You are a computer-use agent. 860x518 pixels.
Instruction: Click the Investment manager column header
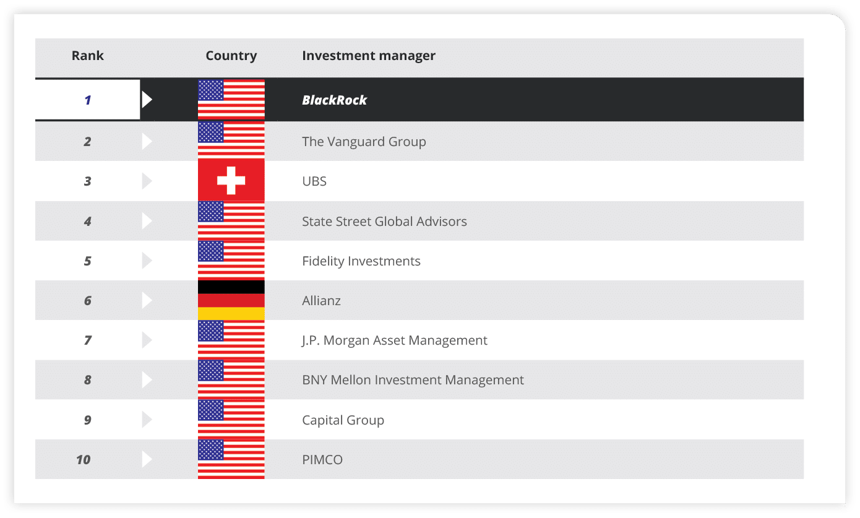[x=368, y=56]
